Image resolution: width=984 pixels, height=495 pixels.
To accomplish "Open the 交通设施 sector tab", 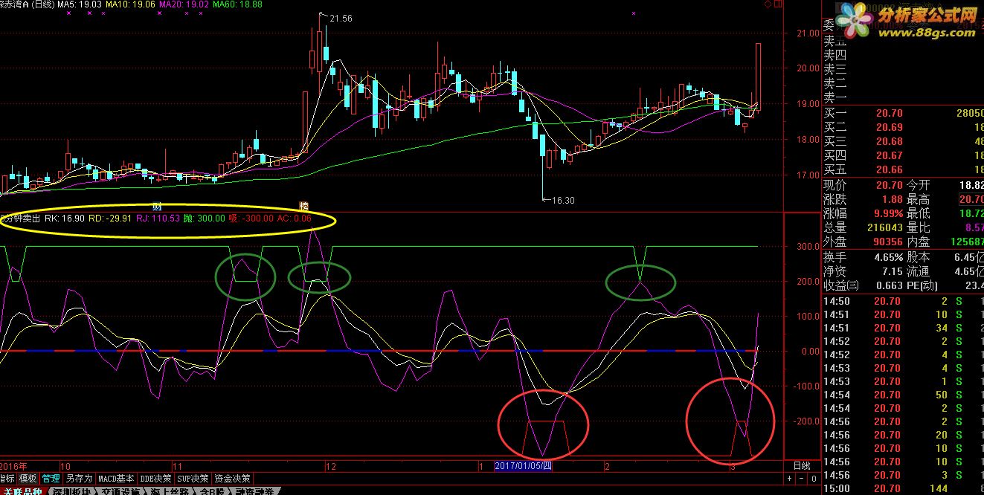I will (x=122, y=491).
